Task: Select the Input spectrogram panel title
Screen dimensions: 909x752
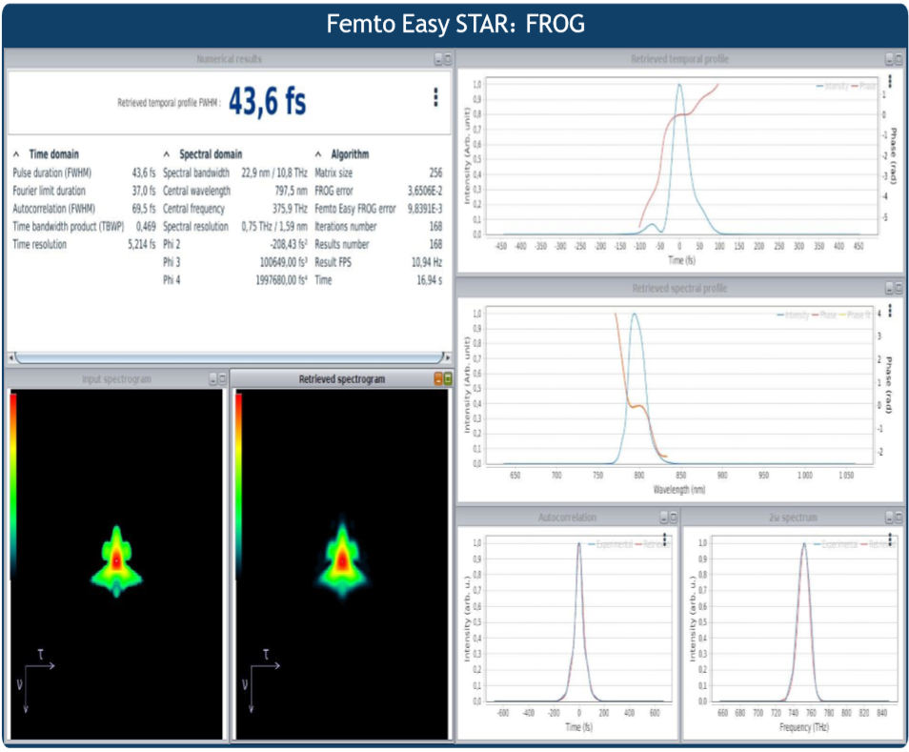Action: pos(114,379)
